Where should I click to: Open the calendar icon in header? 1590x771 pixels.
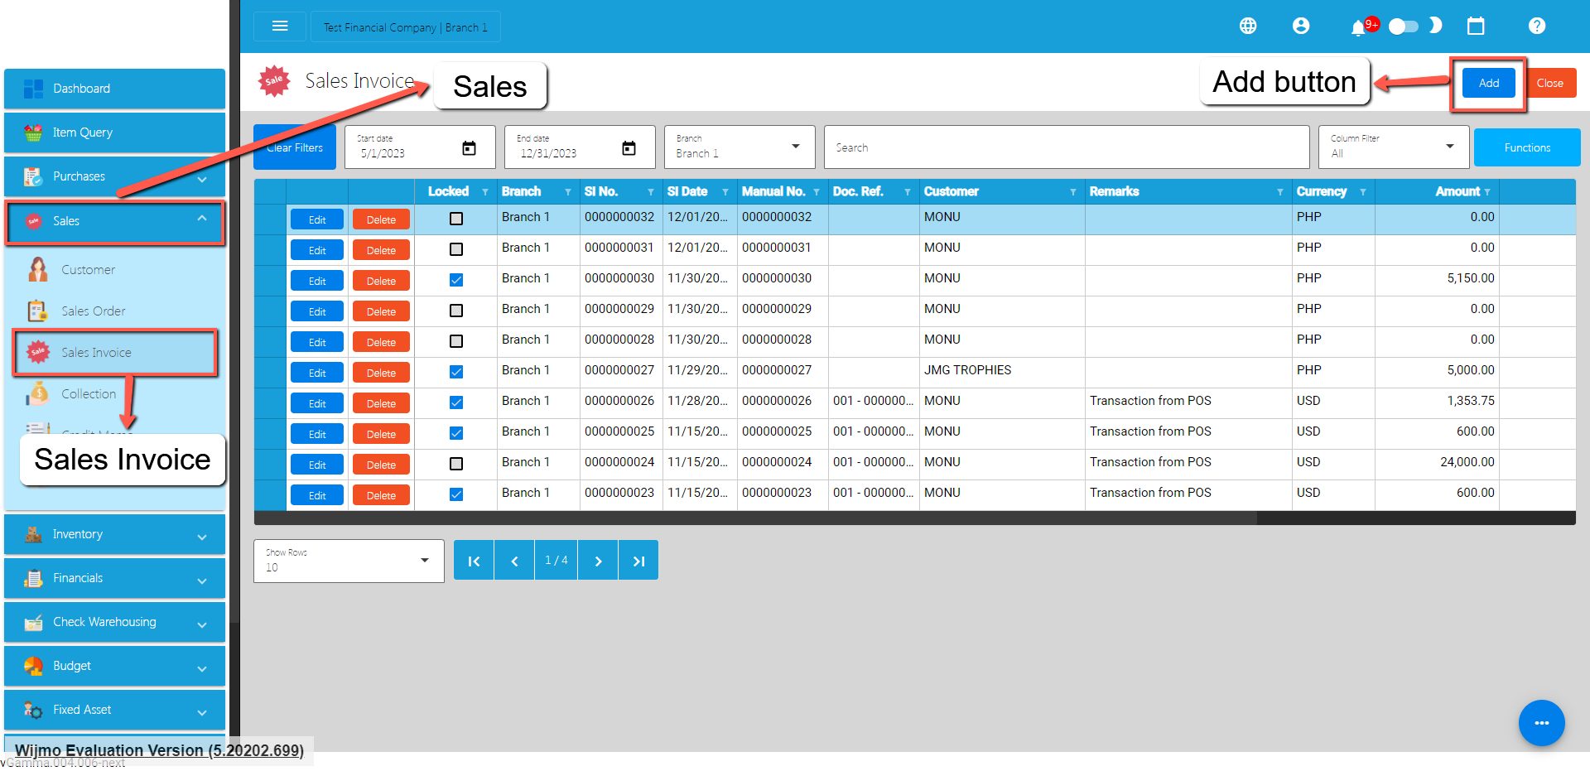[x=1476, y=27]
